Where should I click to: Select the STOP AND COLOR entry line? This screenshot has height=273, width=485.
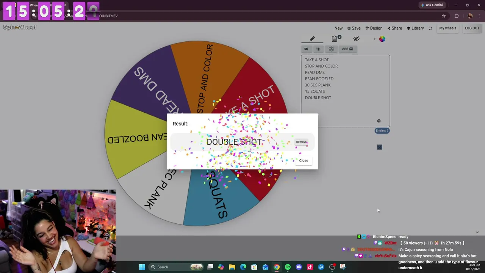tap(321, 66)
